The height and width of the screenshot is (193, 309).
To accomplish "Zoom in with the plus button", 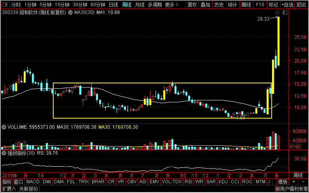I will coord(293,182).
